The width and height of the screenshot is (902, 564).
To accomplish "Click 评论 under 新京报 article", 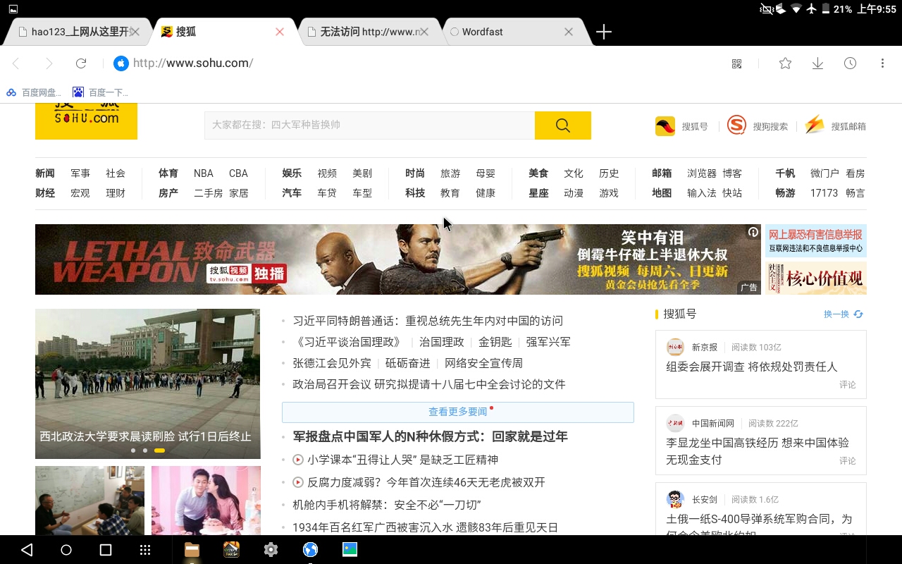I will coord(848,385).
